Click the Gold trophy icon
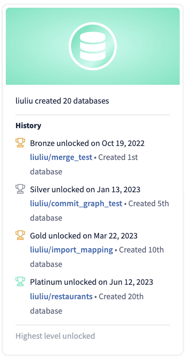 (x=20, y=236)
